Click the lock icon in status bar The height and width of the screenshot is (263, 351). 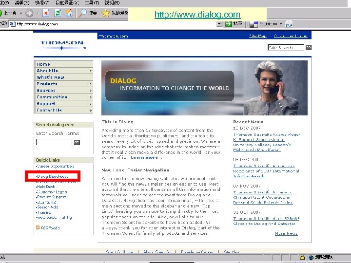[302, 258]
